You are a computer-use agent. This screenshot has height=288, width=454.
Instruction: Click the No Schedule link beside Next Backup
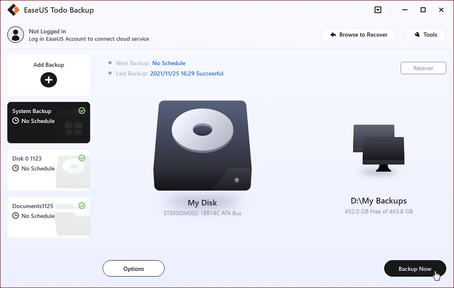169,63
